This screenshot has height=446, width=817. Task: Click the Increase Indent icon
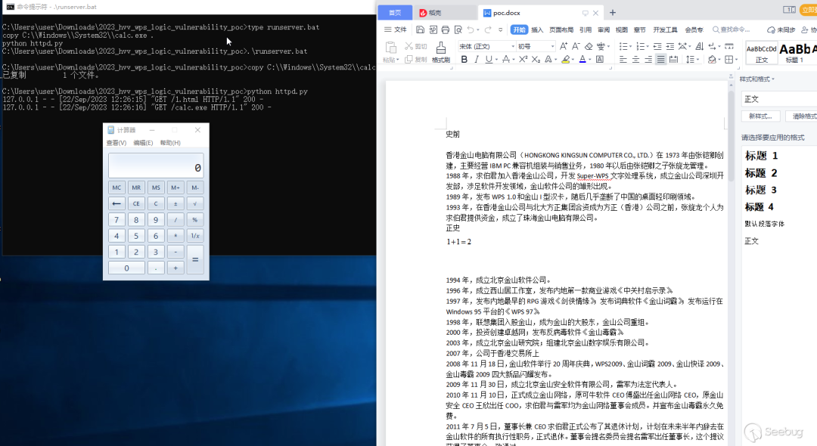coord(670,46)
